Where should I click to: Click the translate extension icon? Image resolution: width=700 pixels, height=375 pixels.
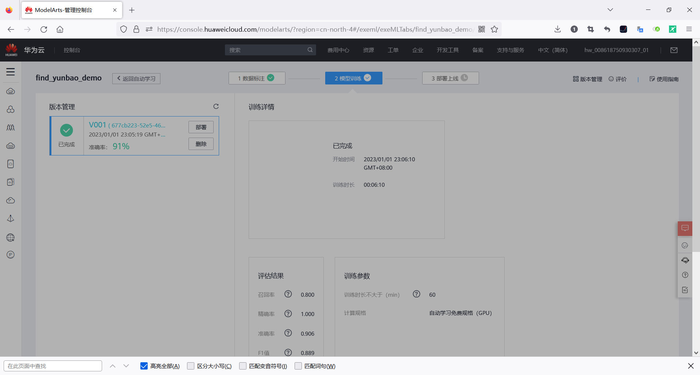(640, 29)
